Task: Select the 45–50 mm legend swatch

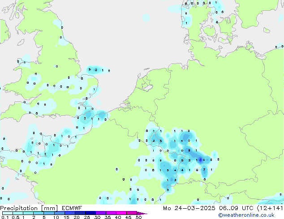Action: tap(132, 213)
